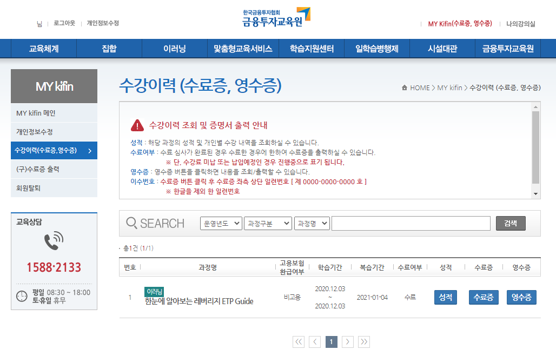Screen dimensions: 556x363
Task: Go to previous page arrow
Action: [x=315, y=342]
